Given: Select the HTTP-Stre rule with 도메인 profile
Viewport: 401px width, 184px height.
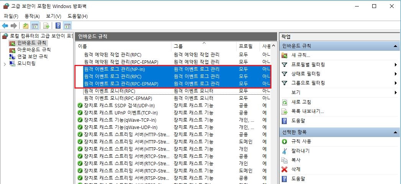Looking at the screenshot, I should (127, 142).
